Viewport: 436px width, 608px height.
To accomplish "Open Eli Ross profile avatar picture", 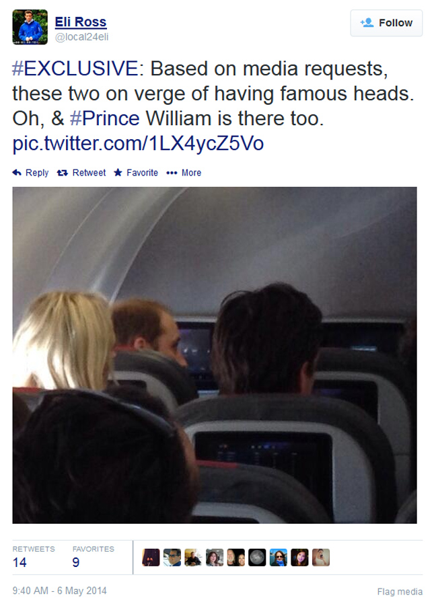I will click(30, 27).
